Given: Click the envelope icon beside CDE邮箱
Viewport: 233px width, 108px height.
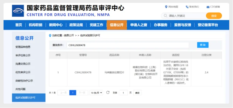Looking at the screenshot, I should coord(208,7).
